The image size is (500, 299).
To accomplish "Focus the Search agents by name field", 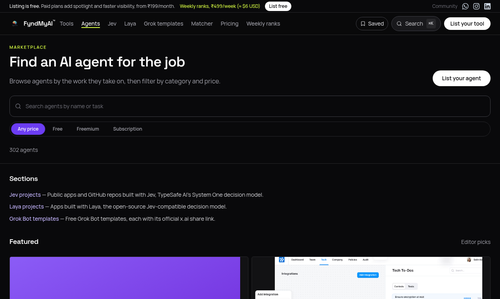I will tap(250, 106).
